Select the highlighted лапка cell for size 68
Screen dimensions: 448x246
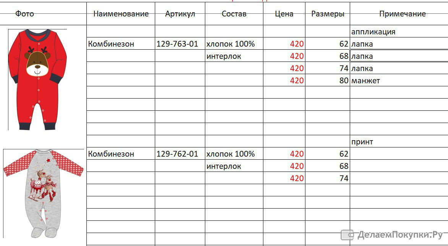[x=399, y=56]
